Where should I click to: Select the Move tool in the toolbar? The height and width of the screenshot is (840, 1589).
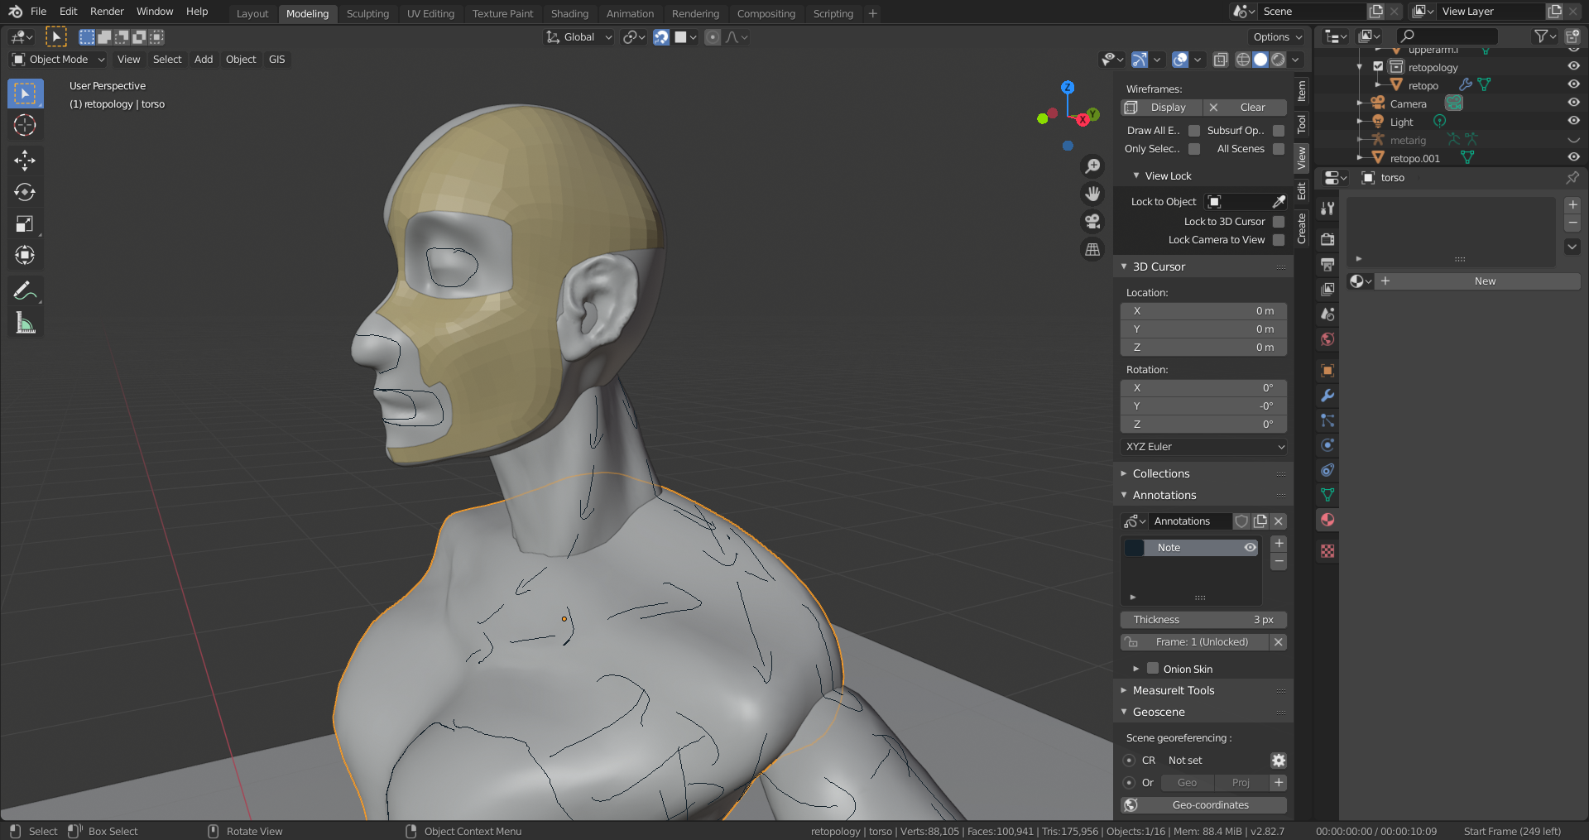[x=25, y=160]
